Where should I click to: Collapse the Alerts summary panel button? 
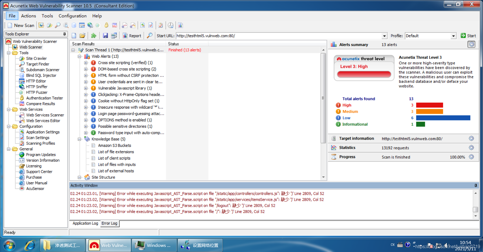(471, 44)
